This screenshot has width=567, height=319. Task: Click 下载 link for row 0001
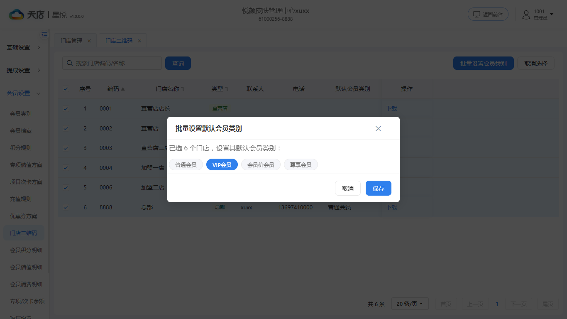tap(391, 108)
